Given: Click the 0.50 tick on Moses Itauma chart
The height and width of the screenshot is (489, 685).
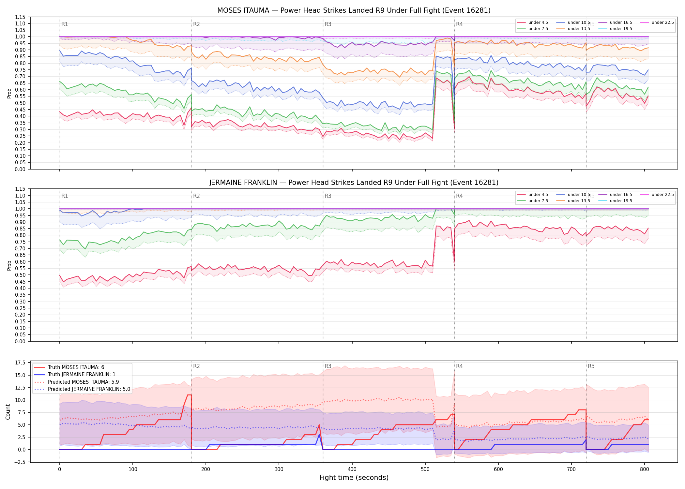Looking at the screenshot, I should pos(20,103).
